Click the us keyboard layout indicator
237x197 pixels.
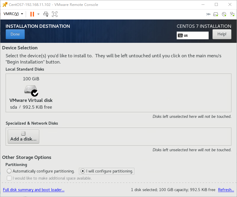click(x=193, y=35)
